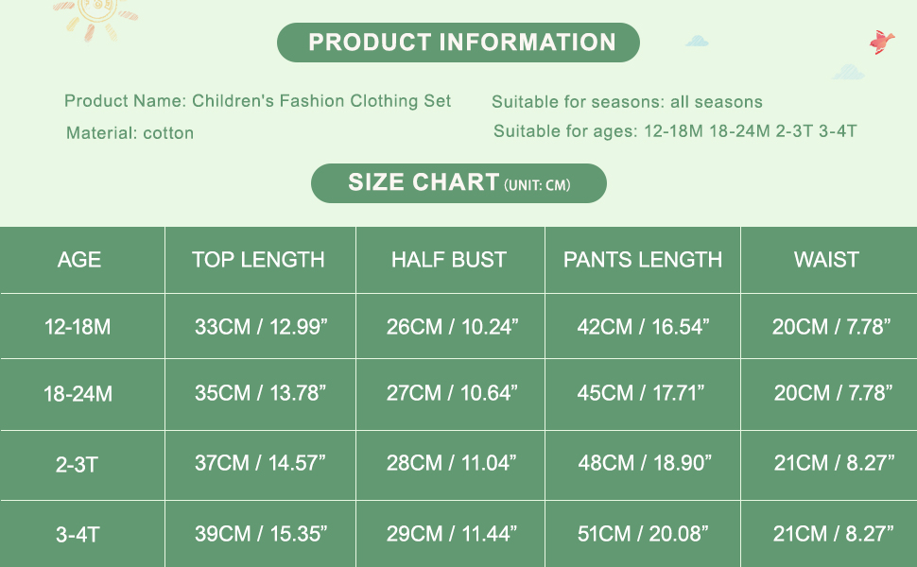Click the 2-3T age row label
Image resolution: width=917 pixels, height=567 pixels.
coord(78,464)
